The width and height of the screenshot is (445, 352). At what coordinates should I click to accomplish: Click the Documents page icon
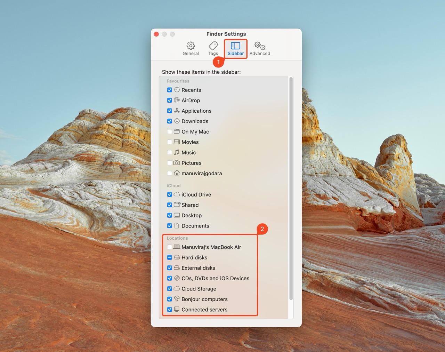coord(177,225)
